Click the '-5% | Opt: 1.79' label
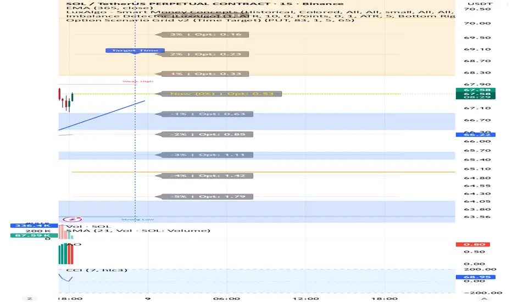512x302 pixels. (x=204, y=197)
